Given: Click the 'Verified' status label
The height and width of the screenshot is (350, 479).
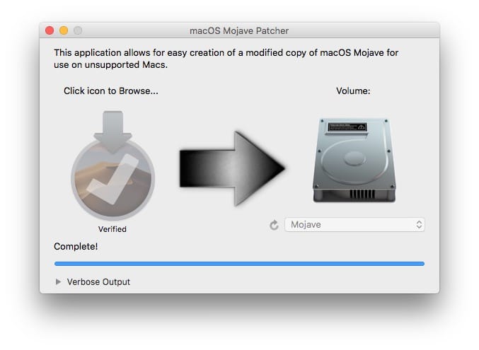Looking at the screenshot, I should point(112,229).
